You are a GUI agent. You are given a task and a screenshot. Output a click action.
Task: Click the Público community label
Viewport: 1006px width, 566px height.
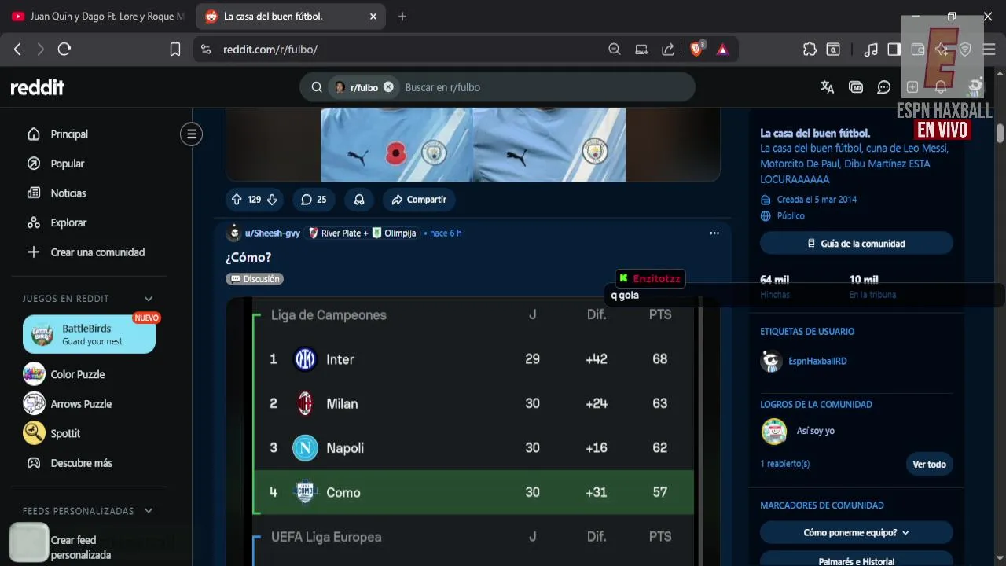(791, 216)
